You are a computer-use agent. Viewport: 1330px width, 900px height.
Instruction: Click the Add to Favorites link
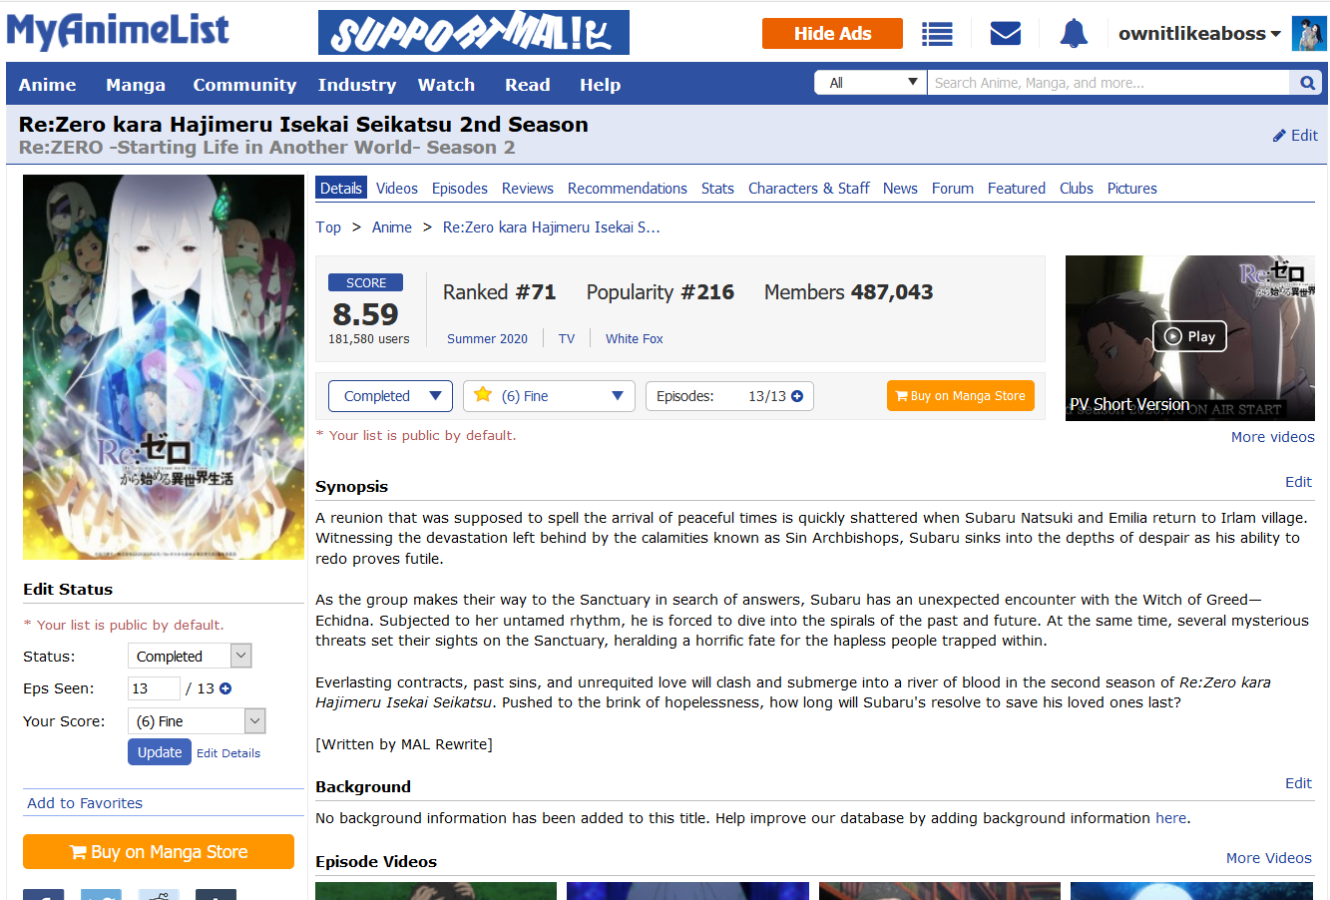click(x=85, y=803)
